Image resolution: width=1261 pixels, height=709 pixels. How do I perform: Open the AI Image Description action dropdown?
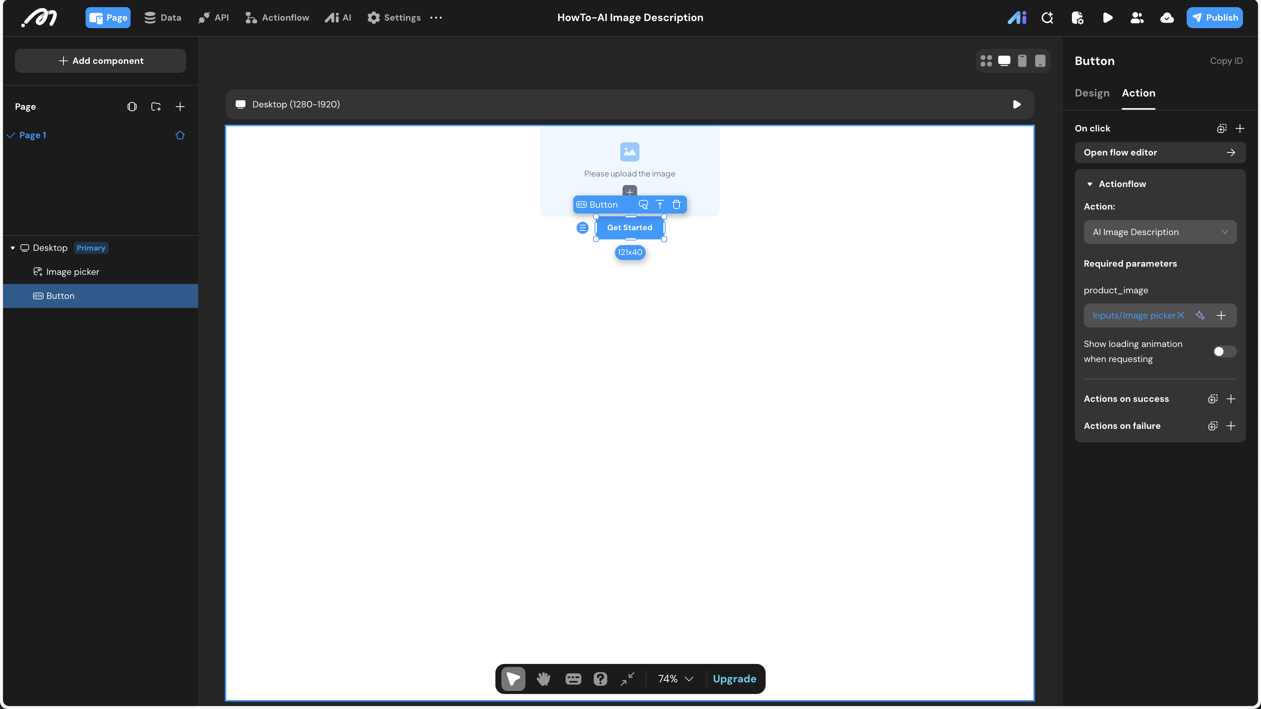(1160, 232)
